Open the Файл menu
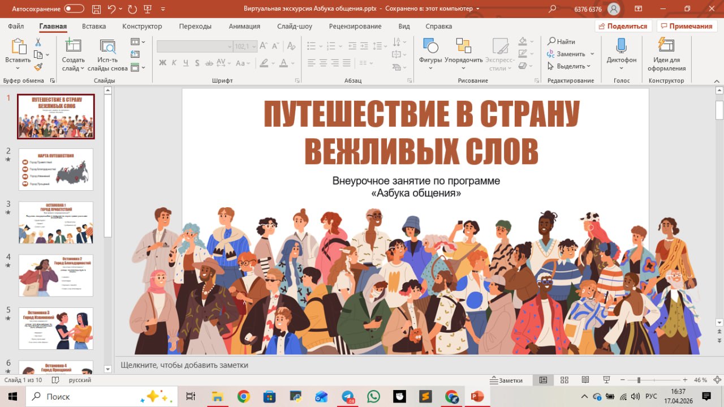724x407 pixels. coord(16,26)
